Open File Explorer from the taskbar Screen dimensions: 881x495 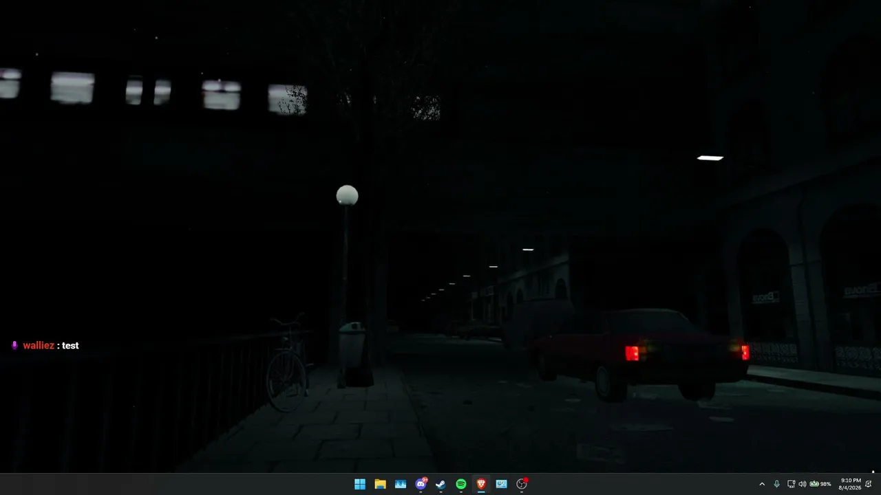click(x=380, y=484)
